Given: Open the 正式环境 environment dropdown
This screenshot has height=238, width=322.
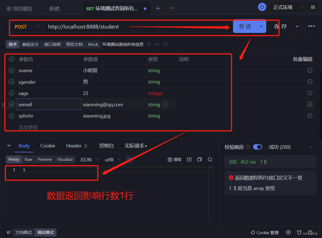Looking at the screenshot, I should click(x=288, y=7).
